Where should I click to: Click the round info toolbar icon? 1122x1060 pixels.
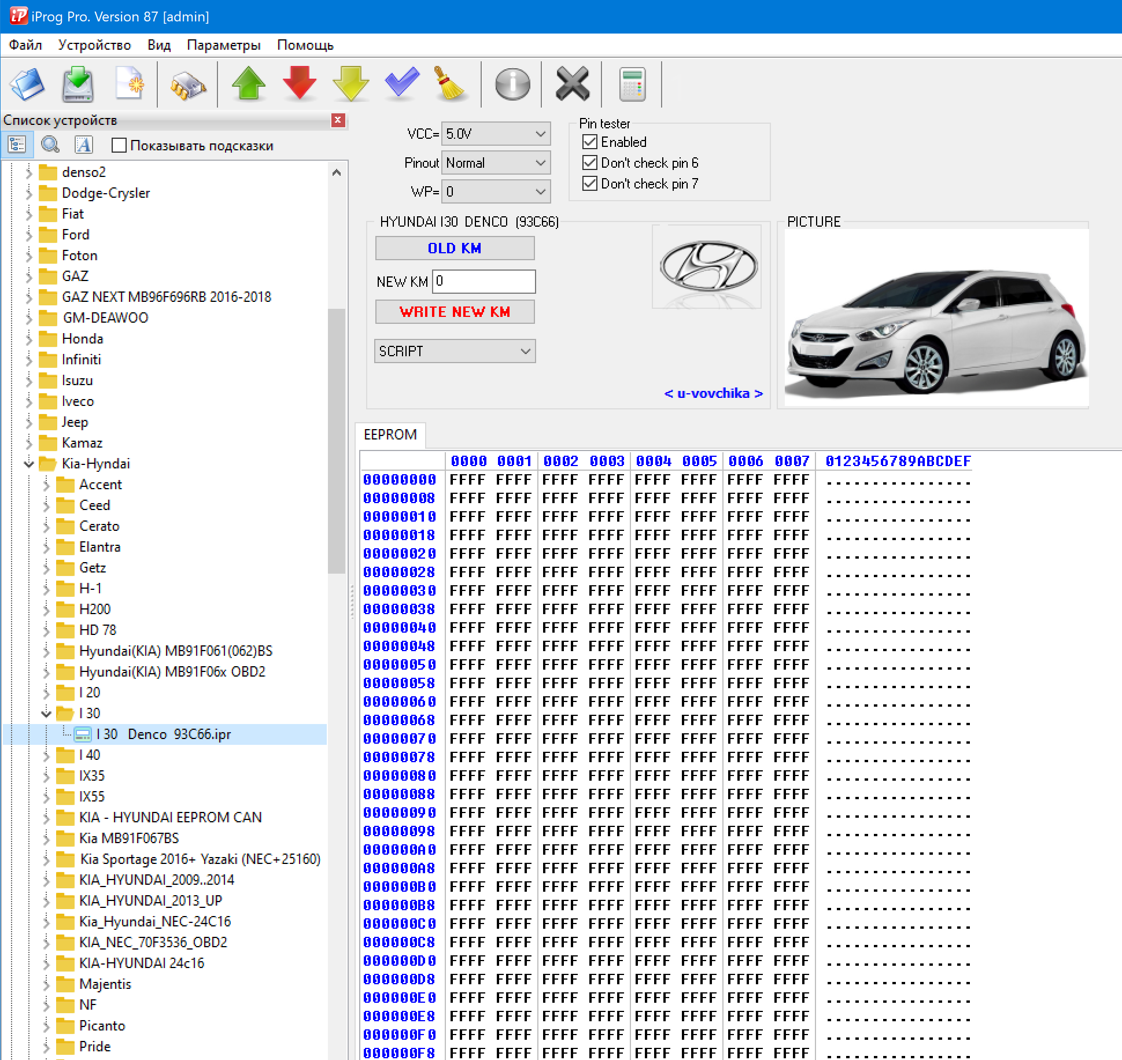click(512, 84)
